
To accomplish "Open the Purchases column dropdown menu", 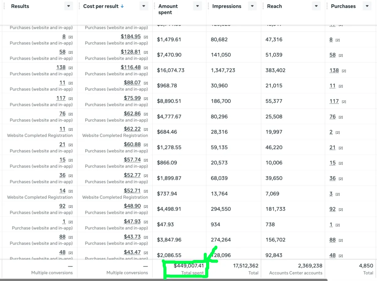I will 367,6.
